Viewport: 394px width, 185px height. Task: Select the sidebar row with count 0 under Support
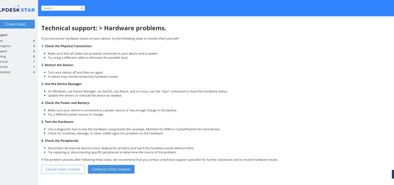click(x=18, y=41)
